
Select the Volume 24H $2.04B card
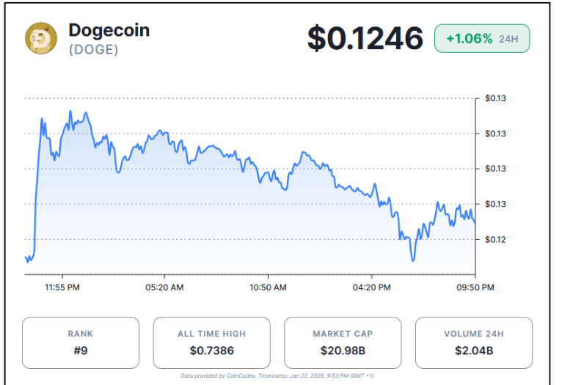pyautogui.click(x=473, y=342)
